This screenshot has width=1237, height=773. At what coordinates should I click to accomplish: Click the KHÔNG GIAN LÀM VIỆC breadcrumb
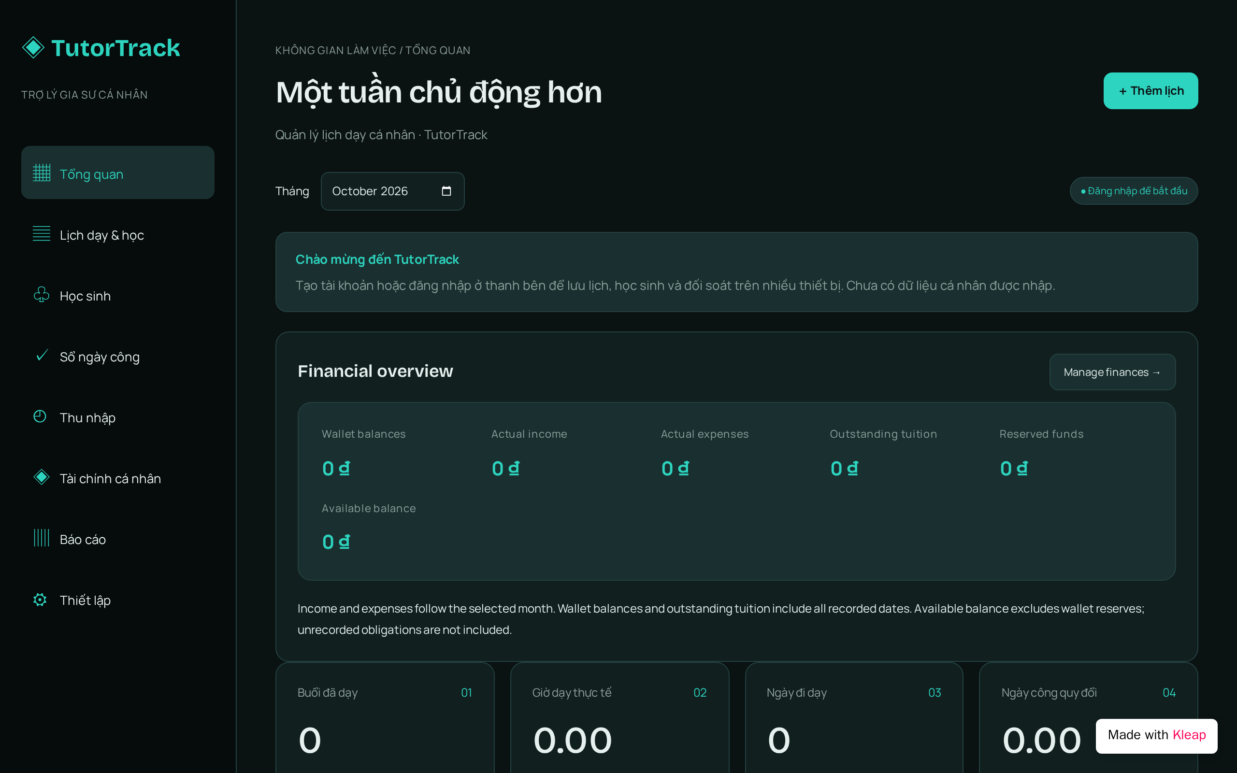pyautogui.click(x=335, y=50)
